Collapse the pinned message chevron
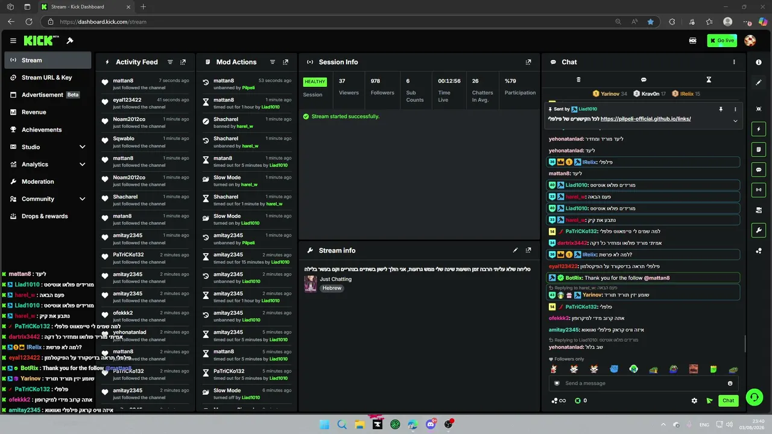The image size is (772, 434). [x=735, y=121]
